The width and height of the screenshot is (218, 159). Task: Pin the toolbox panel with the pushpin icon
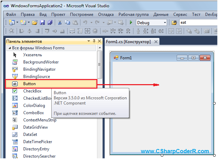click(94, 41)
